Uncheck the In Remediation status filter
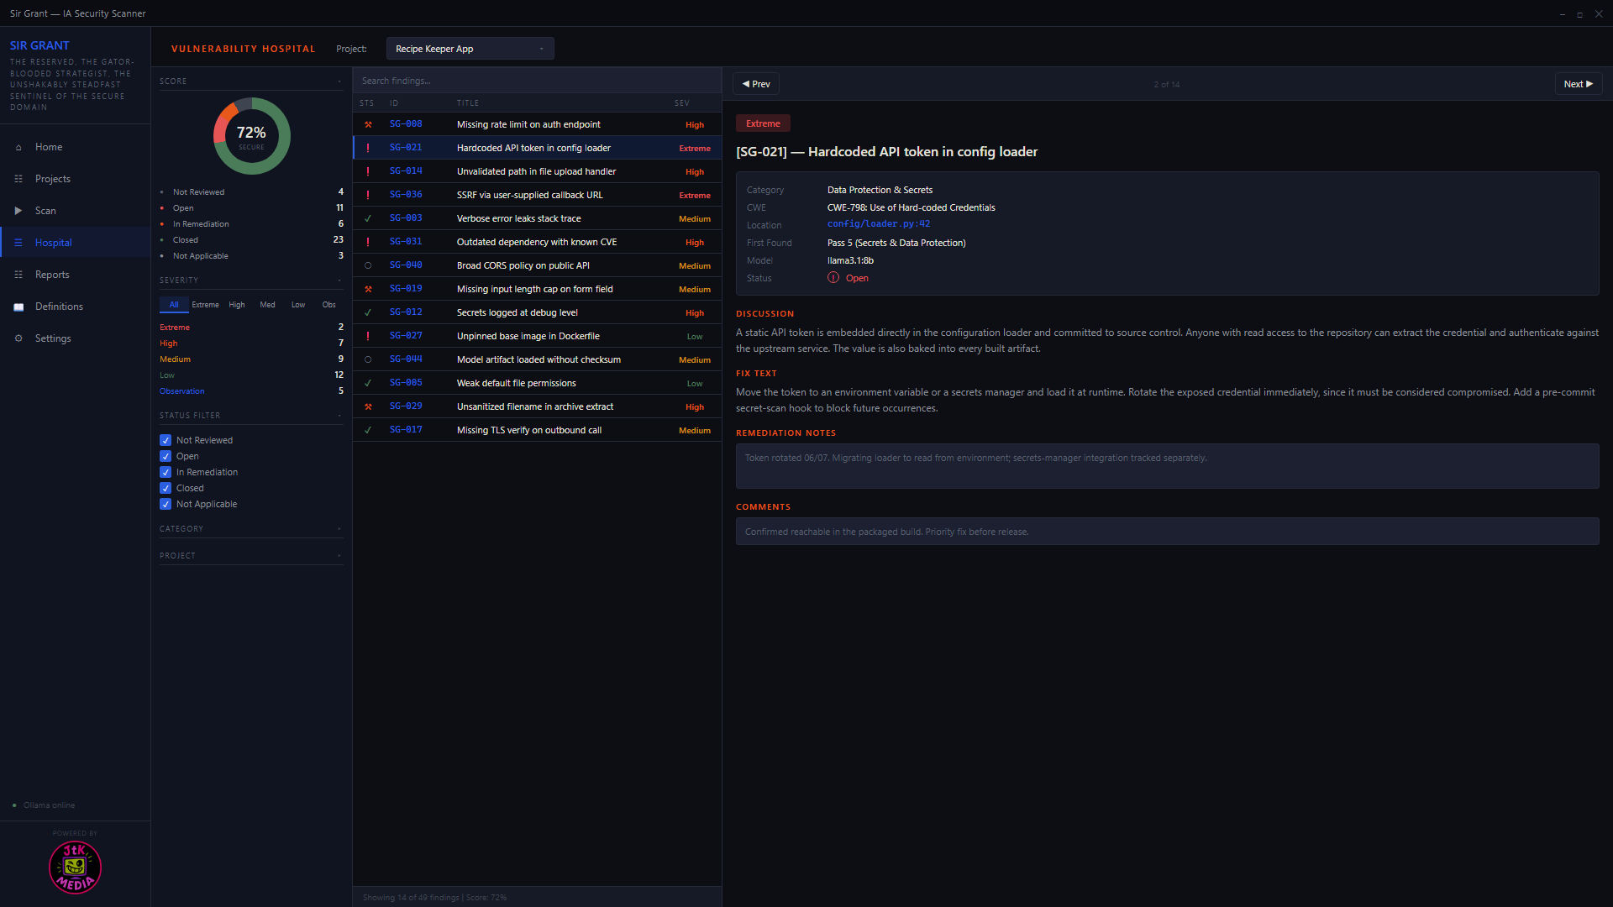The height and width of the screenshot is (907, 1613). pos(166,472)
